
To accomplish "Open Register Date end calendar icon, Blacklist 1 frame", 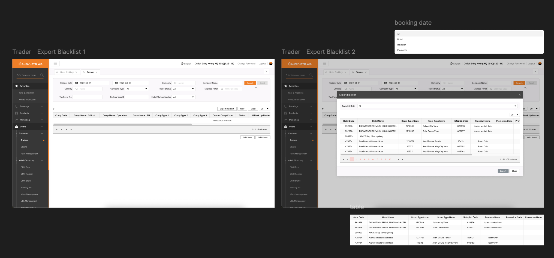I will pos(116,83).
